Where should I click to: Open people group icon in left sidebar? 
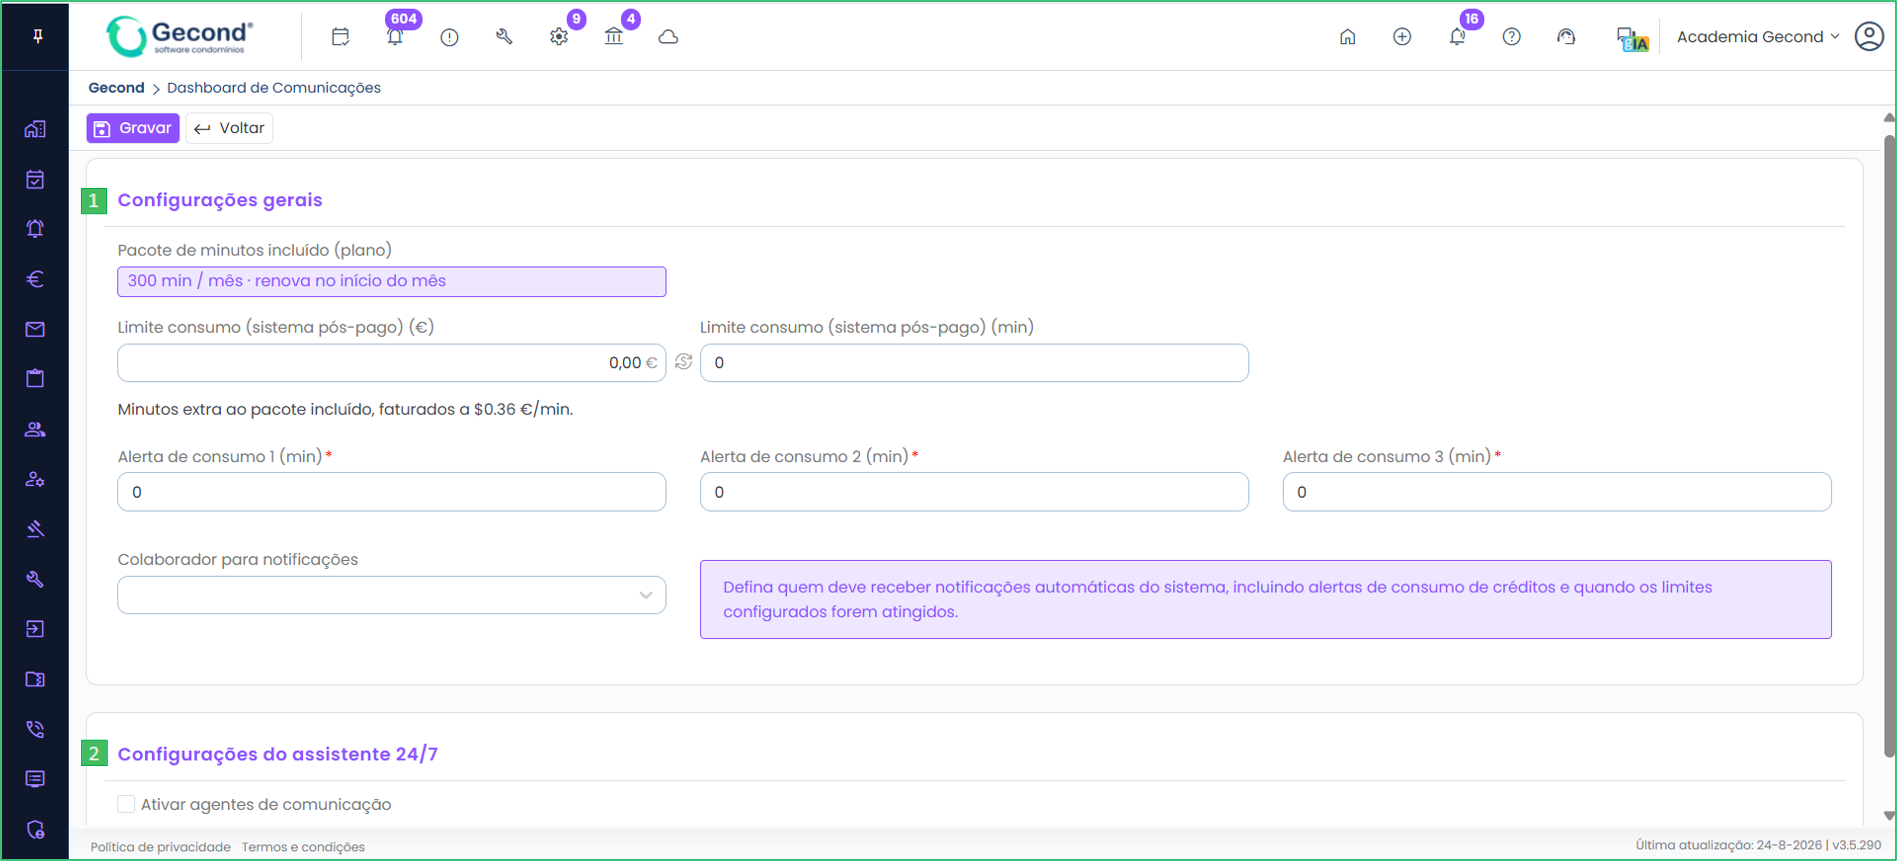point(34,429)
